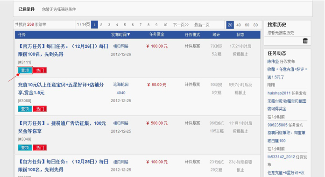The image size is (325, 177).
Task: Click 搜索历史 panel heading
Action: coord(277,24)
